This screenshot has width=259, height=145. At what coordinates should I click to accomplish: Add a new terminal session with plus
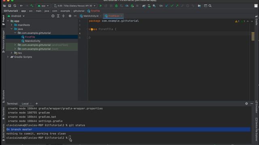pos(37,104)
